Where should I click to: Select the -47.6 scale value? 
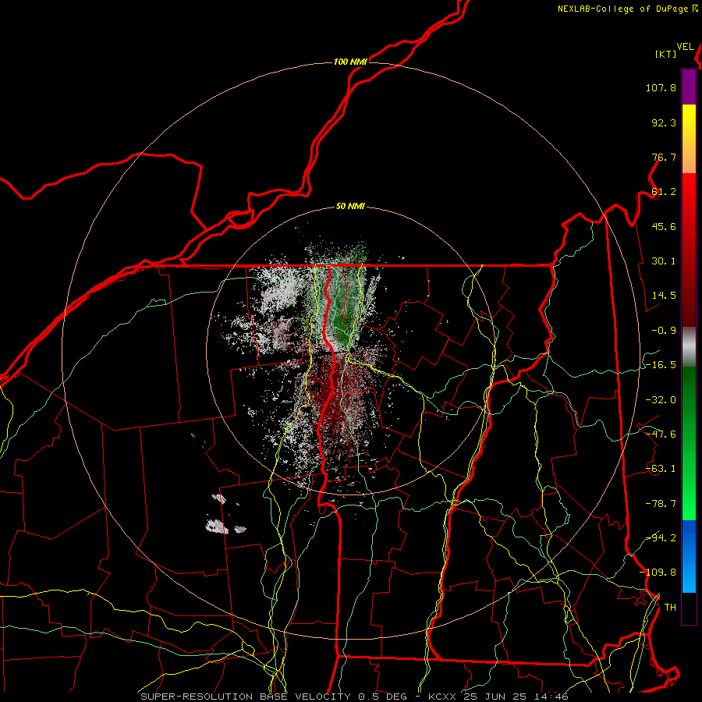click(661, 434)
